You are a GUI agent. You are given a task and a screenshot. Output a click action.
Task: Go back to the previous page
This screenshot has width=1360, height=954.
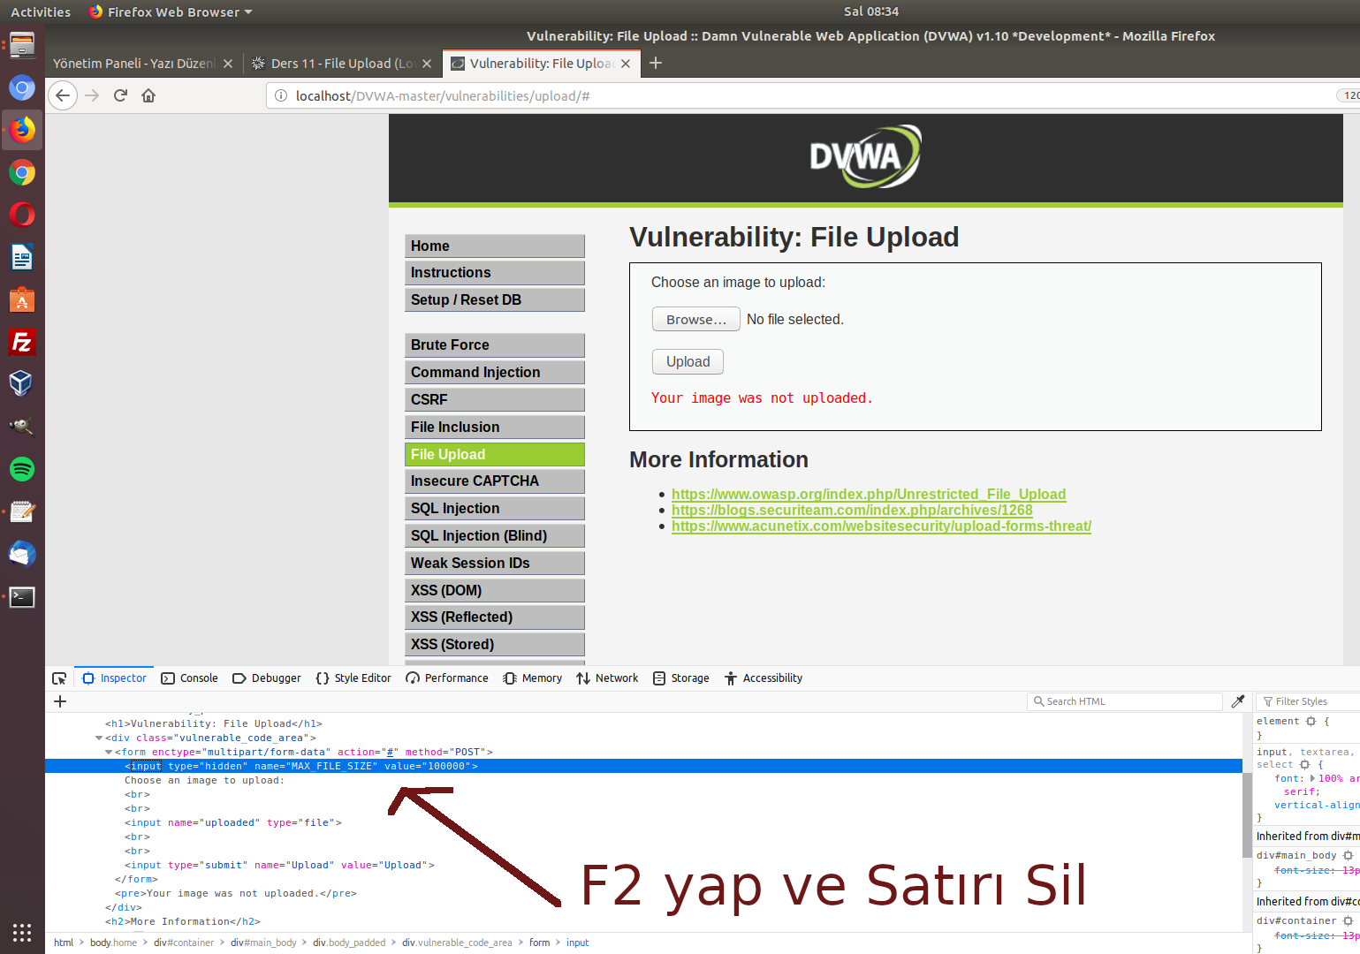pyautogui.click(x=63, y=95)
